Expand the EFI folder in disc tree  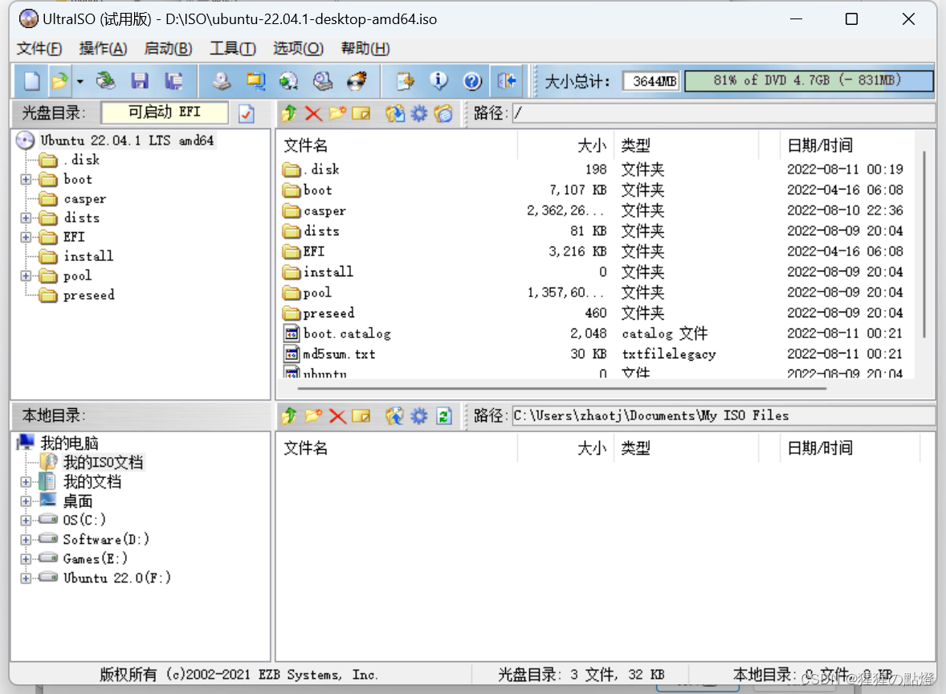tap(26, 237)
